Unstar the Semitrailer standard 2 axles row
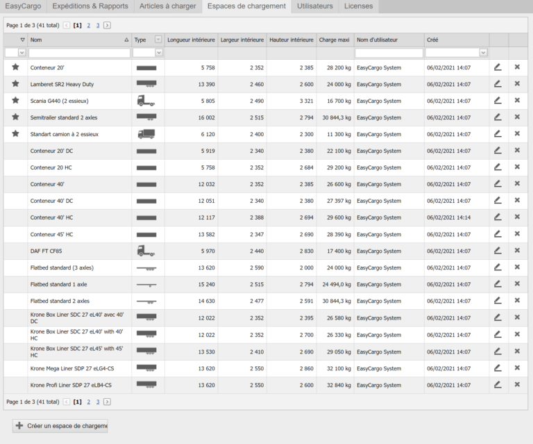This screenshot has height=444, width=533. (15, 117)
